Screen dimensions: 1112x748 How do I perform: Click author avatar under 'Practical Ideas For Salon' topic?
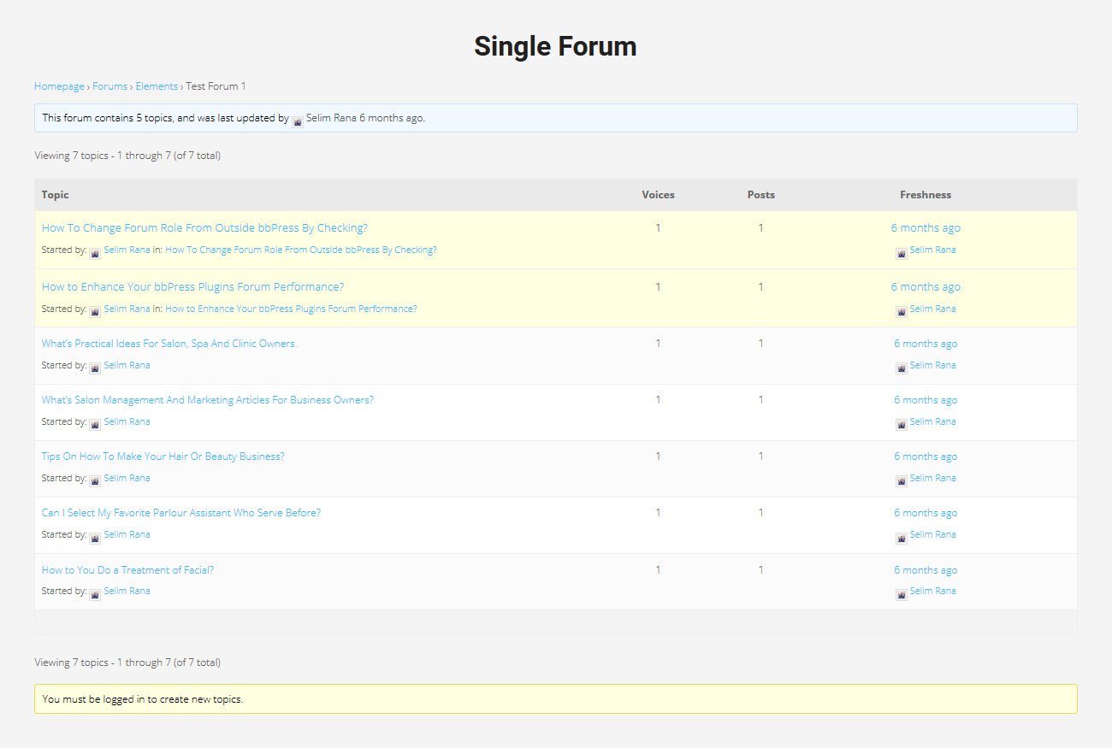click(95, 368)
